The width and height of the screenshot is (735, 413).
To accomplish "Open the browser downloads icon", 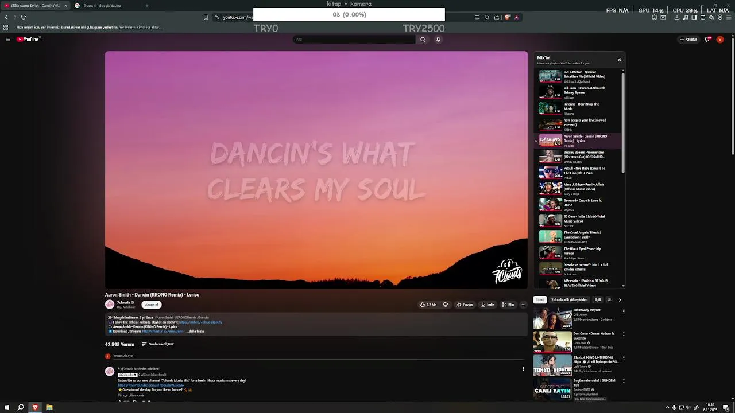I will [677, 17].
